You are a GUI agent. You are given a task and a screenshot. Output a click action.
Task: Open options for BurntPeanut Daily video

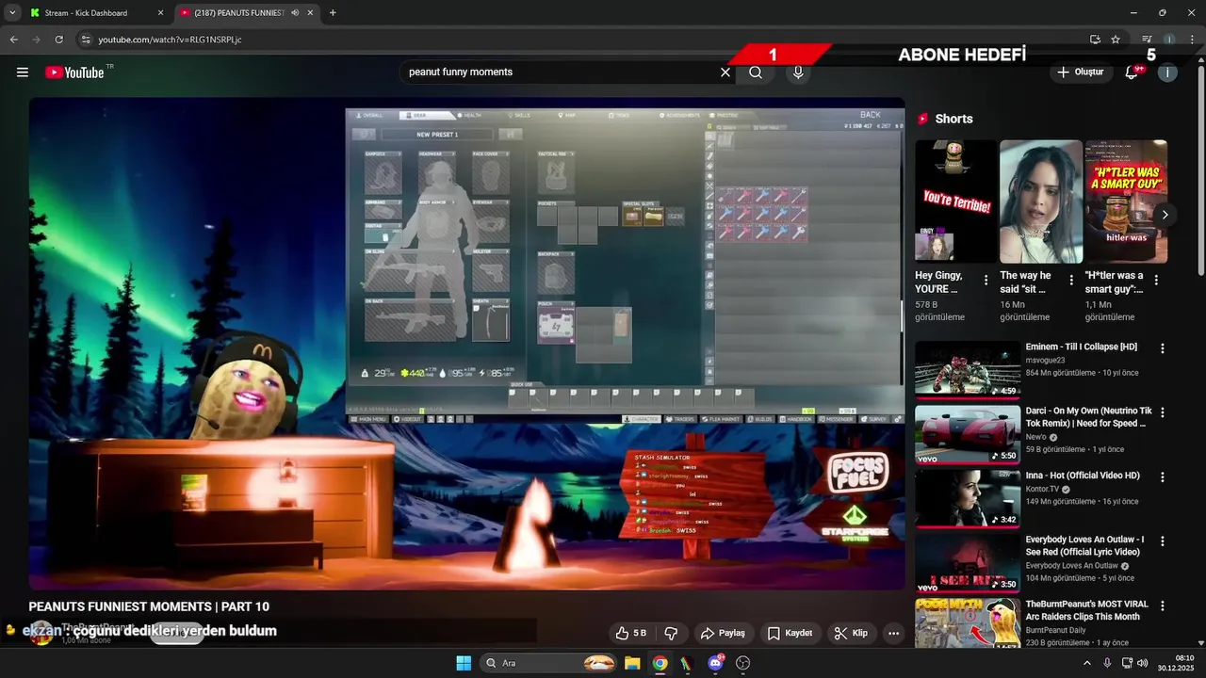1163,606
